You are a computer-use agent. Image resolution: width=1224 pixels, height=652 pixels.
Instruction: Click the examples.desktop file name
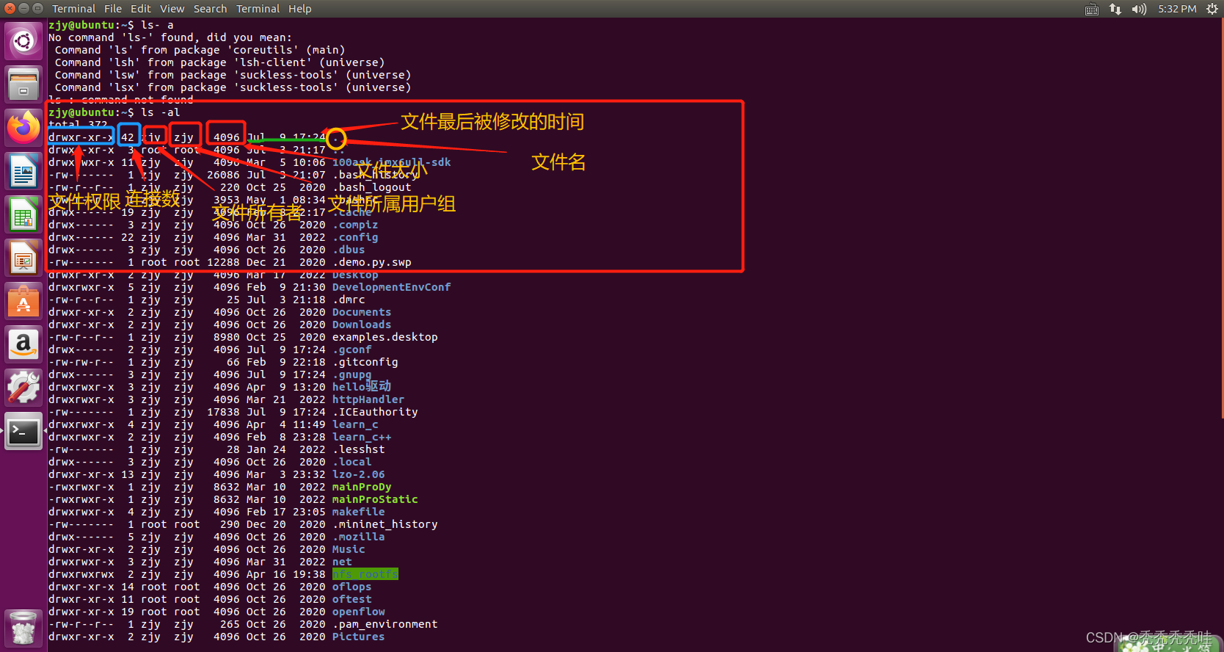[x=385, y=337]
